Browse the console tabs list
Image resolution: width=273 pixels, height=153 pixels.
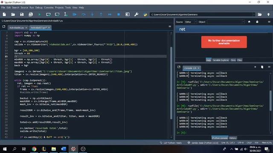click(x=179, y=67)
